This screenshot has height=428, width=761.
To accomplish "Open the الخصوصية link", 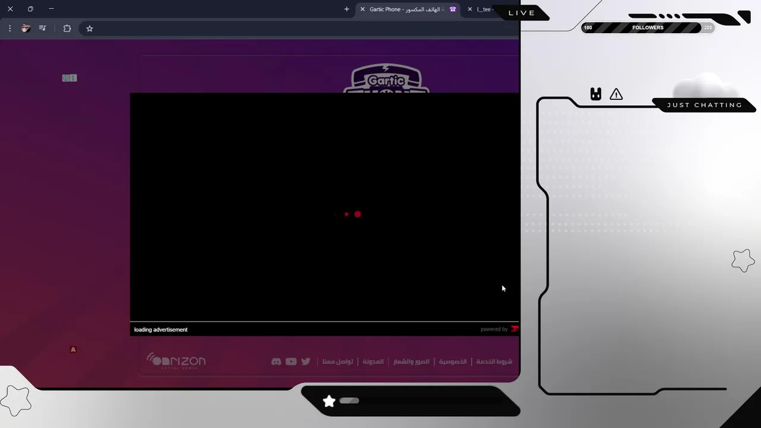I will [453, 361].
